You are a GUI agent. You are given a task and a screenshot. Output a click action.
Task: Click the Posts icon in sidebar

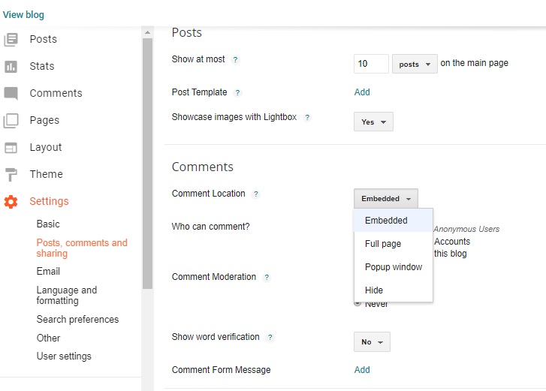(11, 39)
